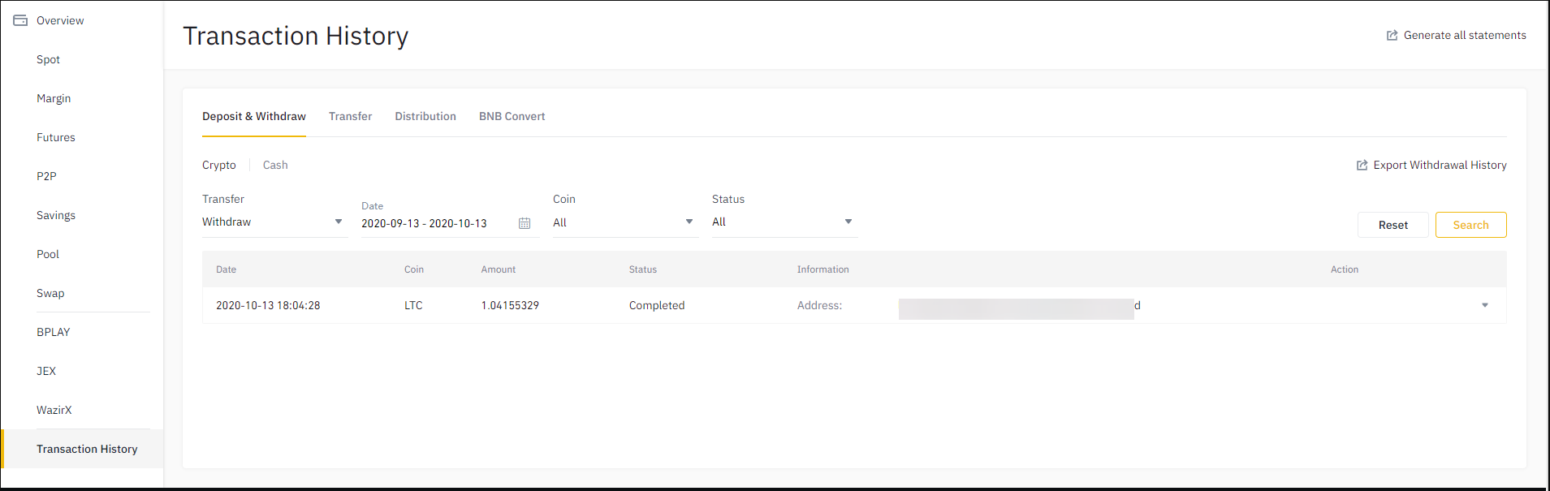The image size is (1550, 491).
Task: Click the Export Withdrawal History icon
Action: 1362,166
